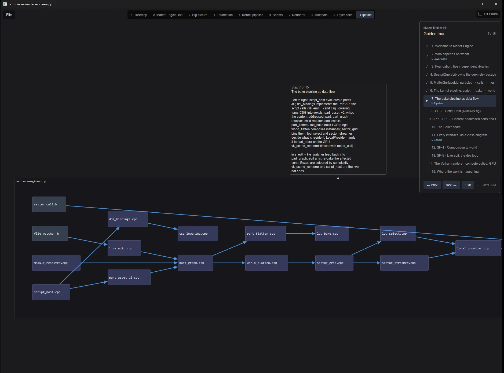This screenshot has width=504, height=373.
Task: Click the part_graph.cpp node
Action: point(195,263)
